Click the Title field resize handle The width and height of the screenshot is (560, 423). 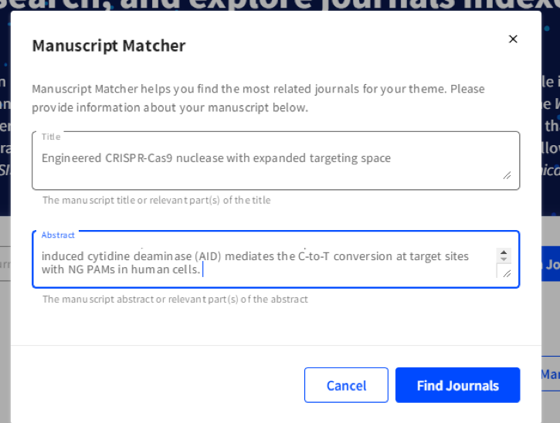[x=507, y=174]
